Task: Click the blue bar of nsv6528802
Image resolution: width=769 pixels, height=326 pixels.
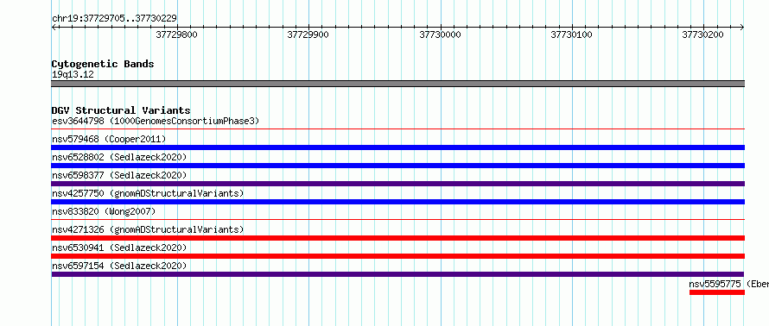Action: point(398,166)
